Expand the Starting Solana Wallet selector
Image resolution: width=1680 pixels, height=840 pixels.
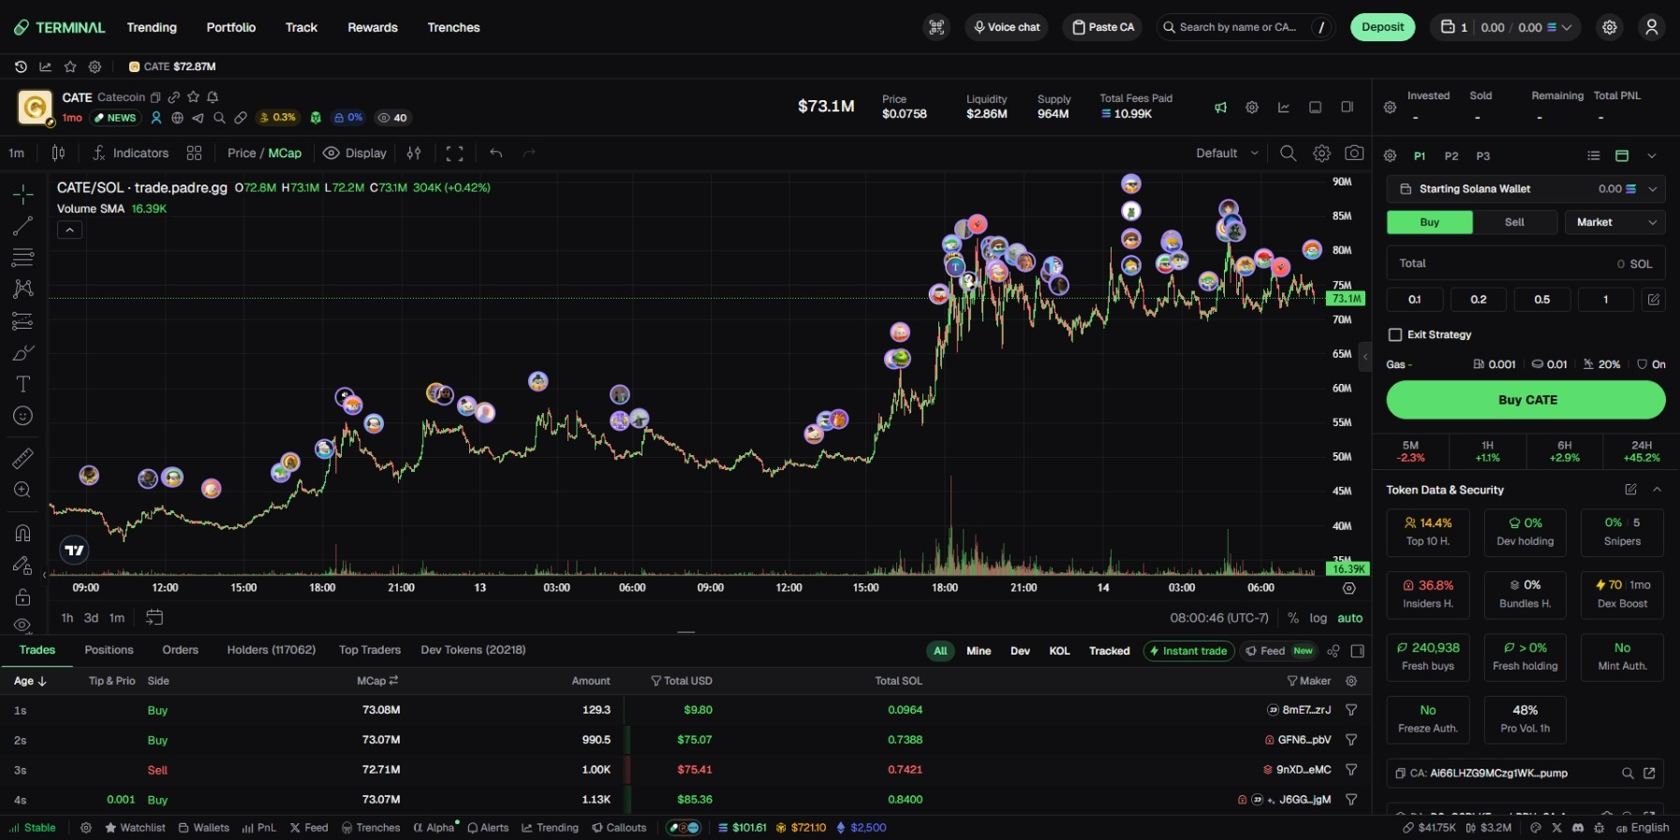(1526, 189)
